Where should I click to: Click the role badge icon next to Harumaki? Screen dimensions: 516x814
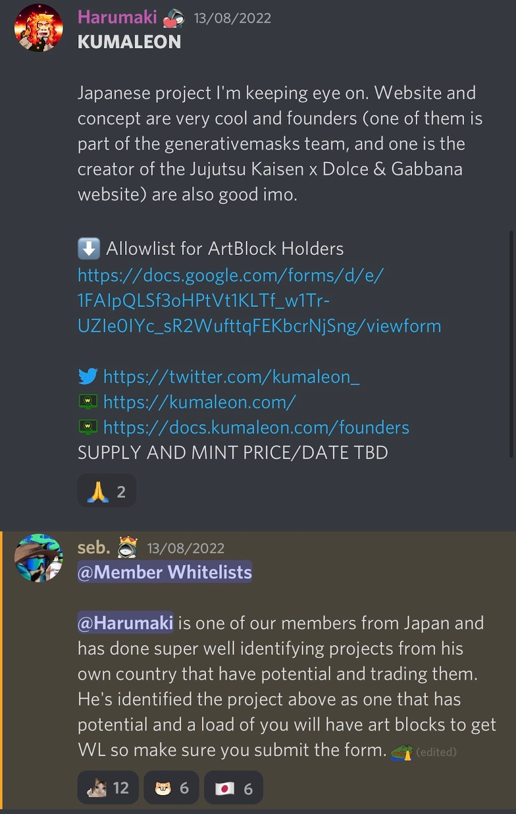click(174, 18)
